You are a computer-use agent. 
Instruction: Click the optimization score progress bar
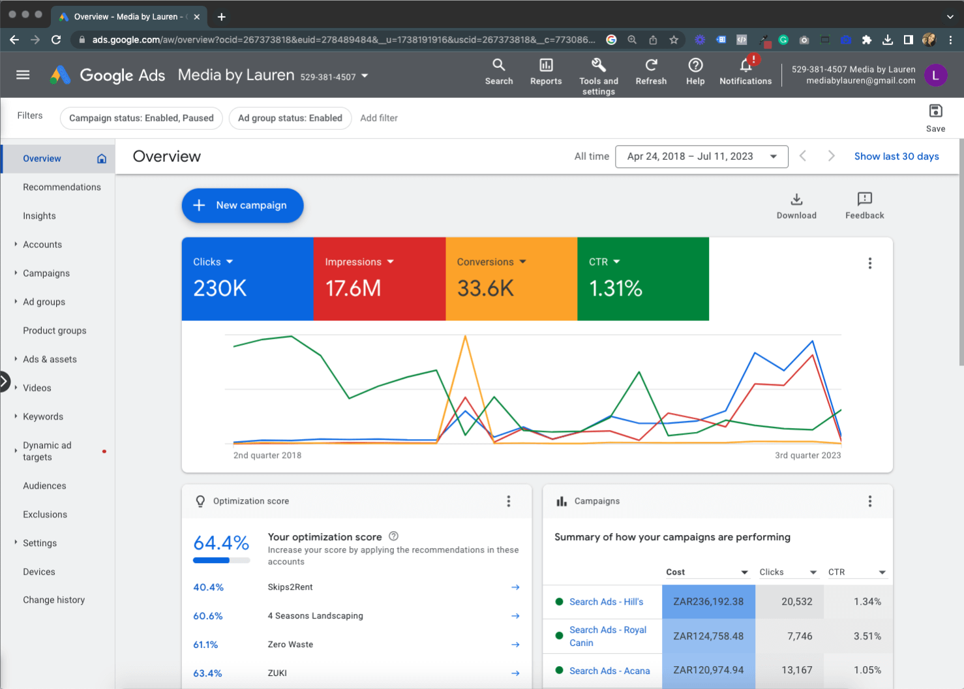[x=221, y=559]
